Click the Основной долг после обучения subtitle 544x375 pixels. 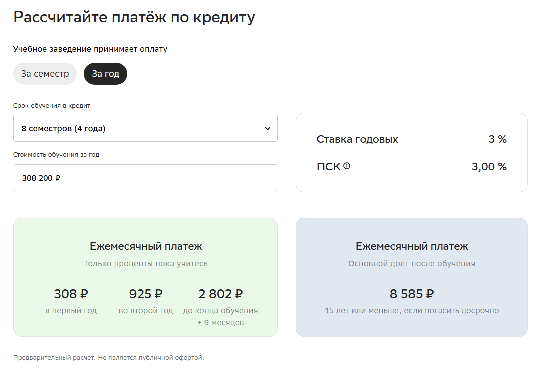pos(411,263)
